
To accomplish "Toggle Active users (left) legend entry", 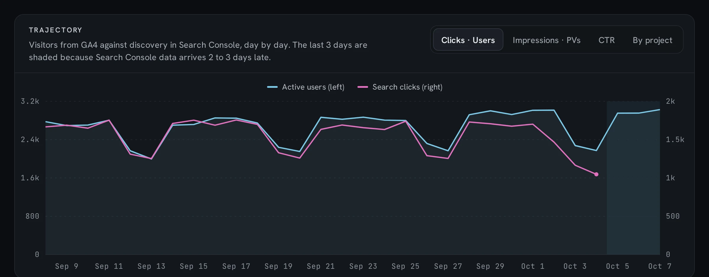I will (x=306, y=87).
